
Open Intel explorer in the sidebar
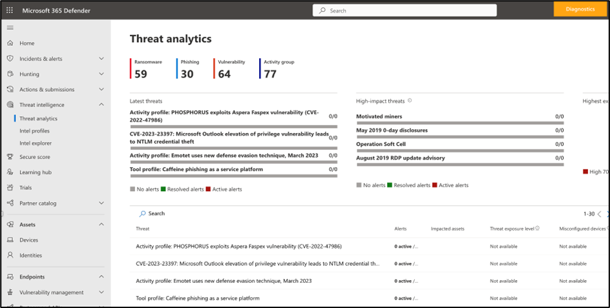click(36, 143)
